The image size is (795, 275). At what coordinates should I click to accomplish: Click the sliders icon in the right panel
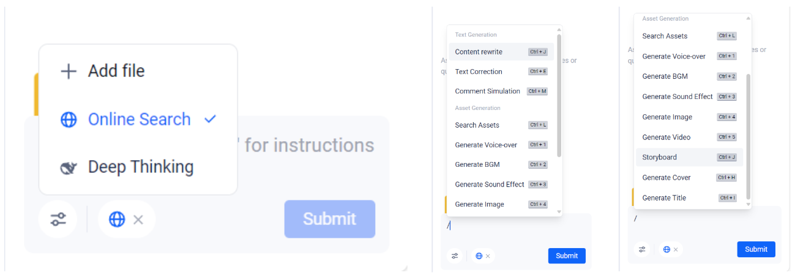pos(642,249)
